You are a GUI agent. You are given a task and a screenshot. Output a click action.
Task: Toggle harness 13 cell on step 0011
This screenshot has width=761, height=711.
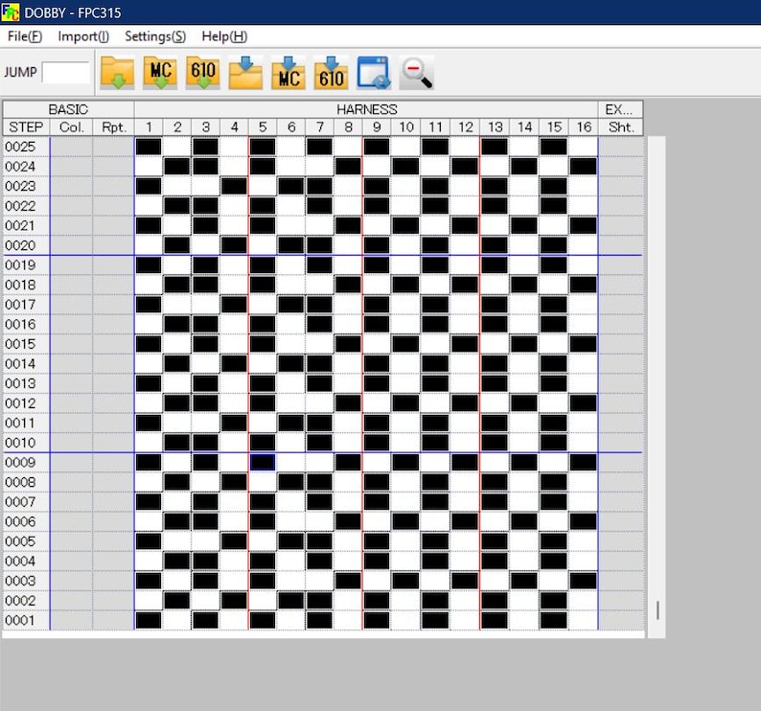click(x=495, y=424)
